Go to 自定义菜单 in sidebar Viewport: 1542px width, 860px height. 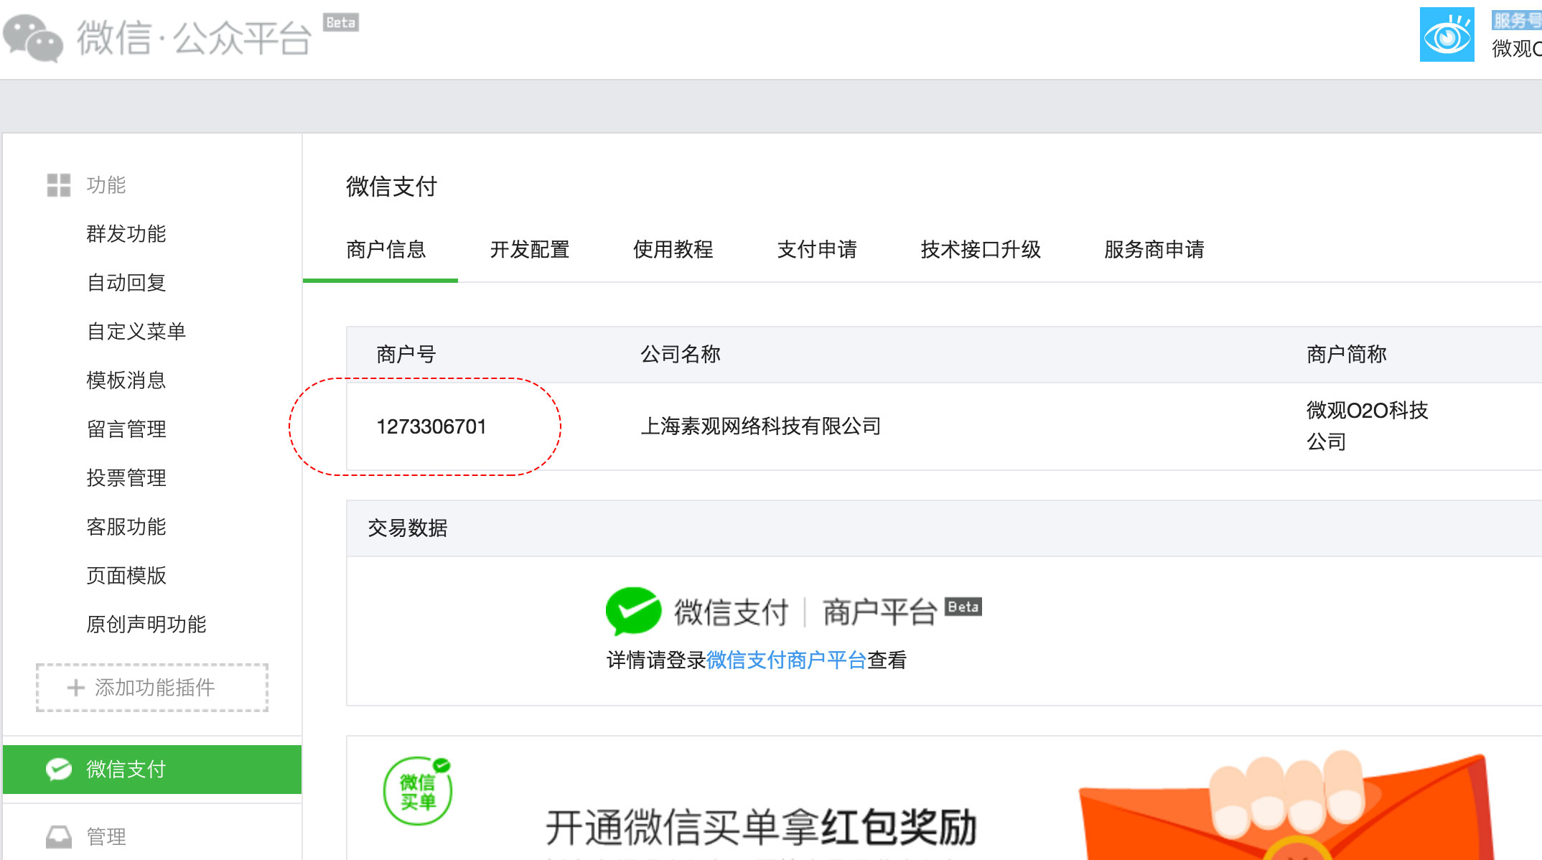click(136, 331)
